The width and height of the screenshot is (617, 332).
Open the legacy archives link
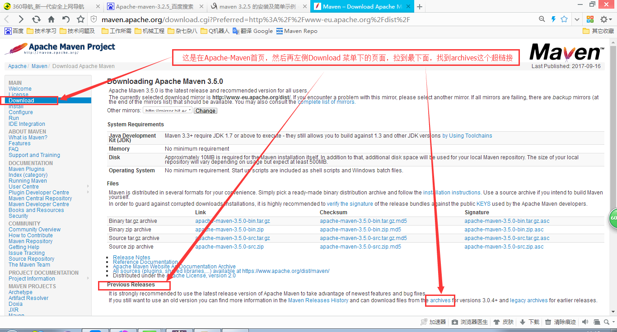[x=529, y=300]
